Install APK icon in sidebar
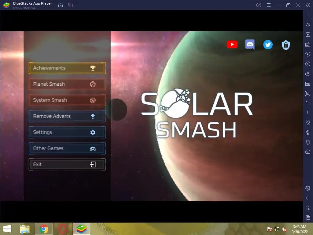Screen dimensions: 313x235 coord(308,84)
